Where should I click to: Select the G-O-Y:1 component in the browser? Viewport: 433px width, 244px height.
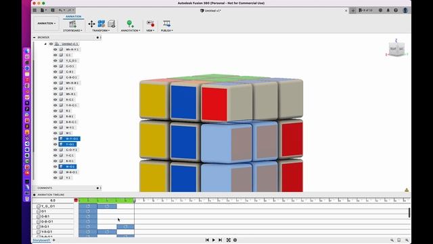coord(71,150)
